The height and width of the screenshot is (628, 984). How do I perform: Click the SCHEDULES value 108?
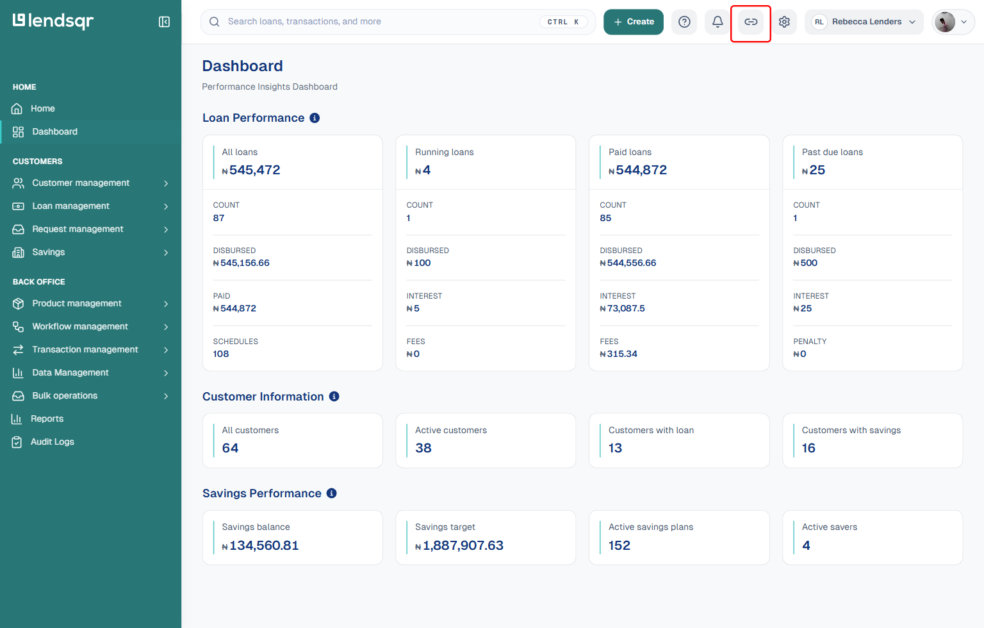pyautogui.click(x=221, y=354)
